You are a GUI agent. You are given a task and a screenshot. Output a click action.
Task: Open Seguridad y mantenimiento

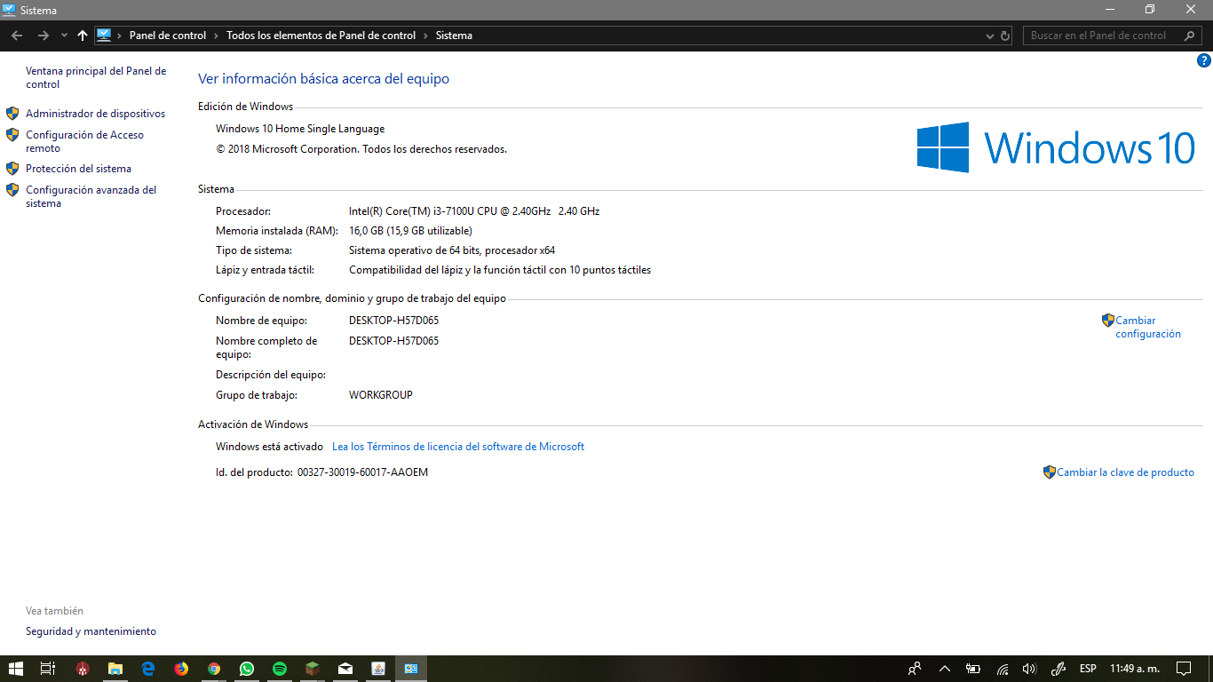[91, 631]
